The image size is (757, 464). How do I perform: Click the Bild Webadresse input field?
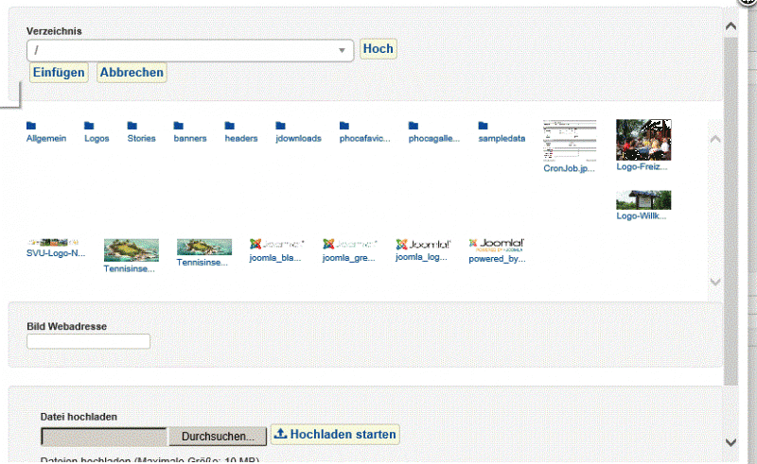(x=88, y=342)
